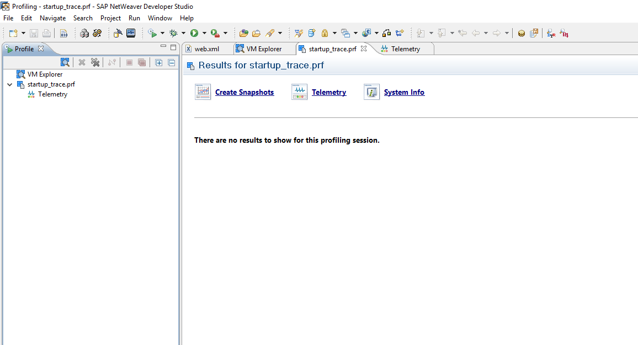
Task: Click the component hierarchy squares icon
Action: [x=386, y=33]
